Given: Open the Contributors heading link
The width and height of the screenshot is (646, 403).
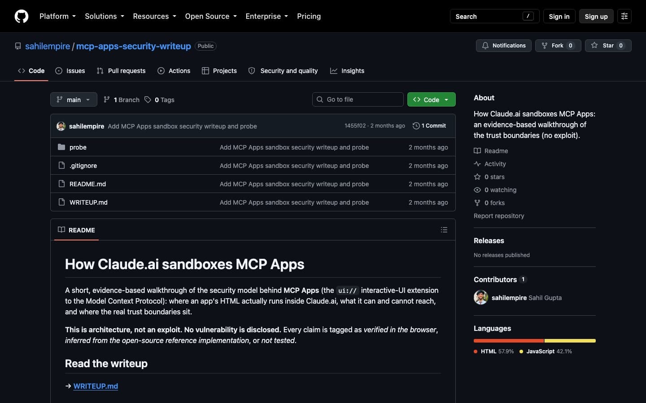Looking at the screenshot, I should click(x=500, y=279).
